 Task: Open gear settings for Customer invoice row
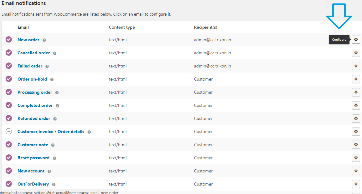(356, 132)
